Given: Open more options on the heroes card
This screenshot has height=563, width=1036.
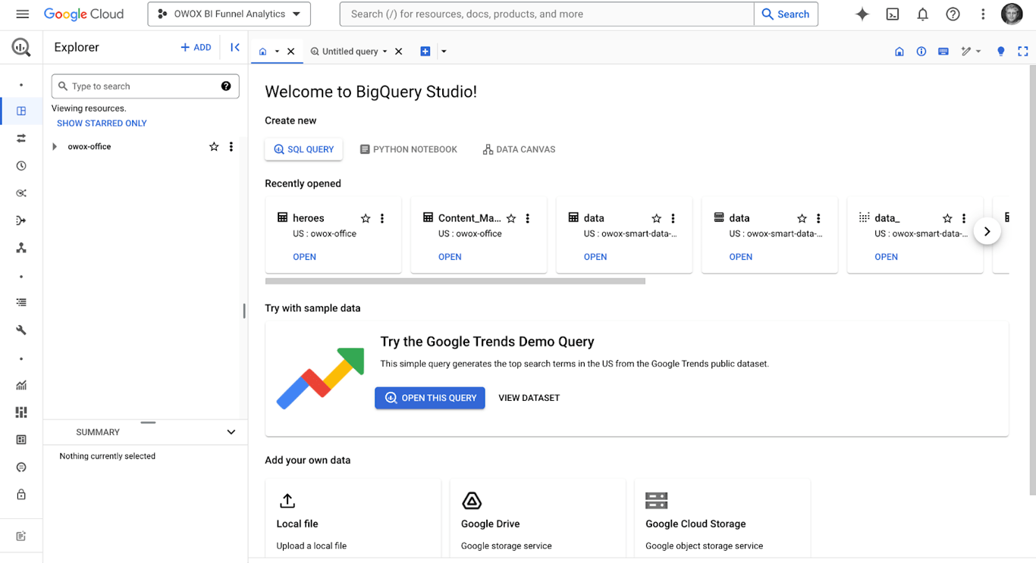Looking at the screenshot, I should (382, 218).
